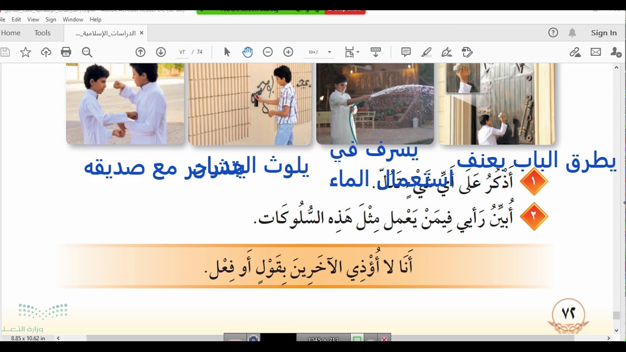Click the horizontal scrollbar left arrow

tap(58, 338)
